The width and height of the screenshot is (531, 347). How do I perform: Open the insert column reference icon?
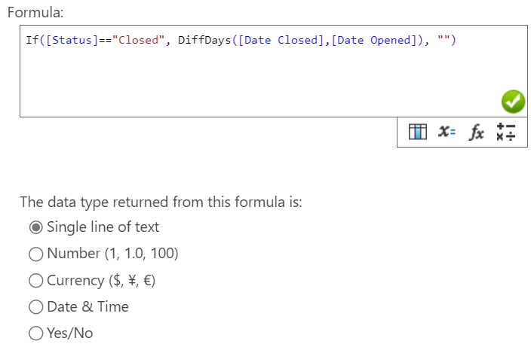click(x=417, y=132)
